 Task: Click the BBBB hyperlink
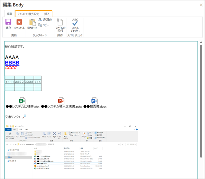pyautogui.click(x=12, y=63)
